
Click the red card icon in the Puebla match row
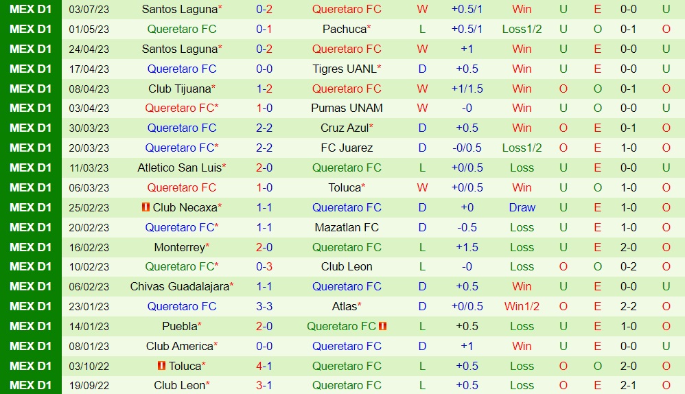click(x=383, y=326)
